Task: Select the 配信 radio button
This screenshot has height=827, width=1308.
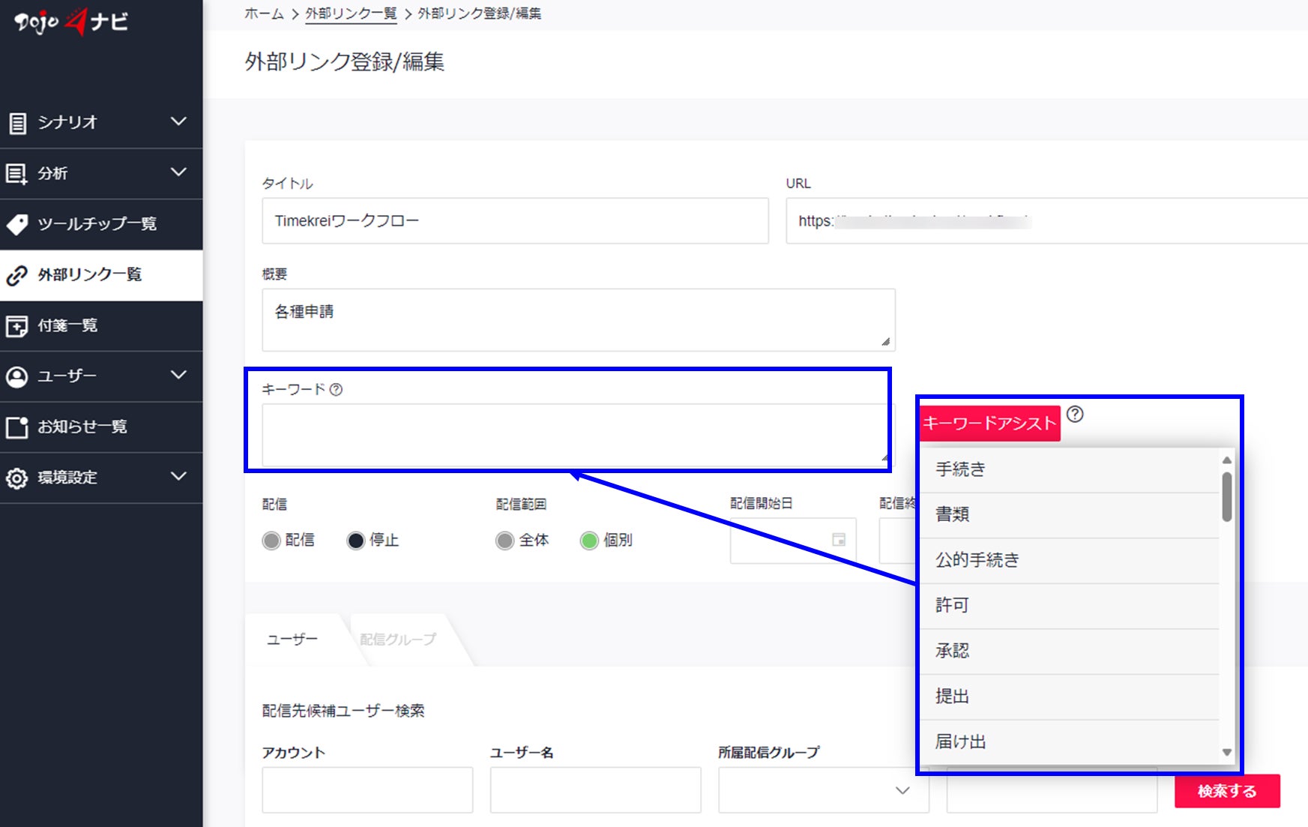Action: 271,541
